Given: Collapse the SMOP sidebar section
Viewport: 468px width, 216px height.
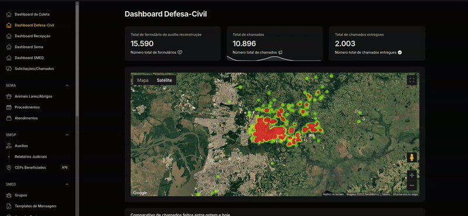Looking at the screenshot, I should tap(67, 135).
